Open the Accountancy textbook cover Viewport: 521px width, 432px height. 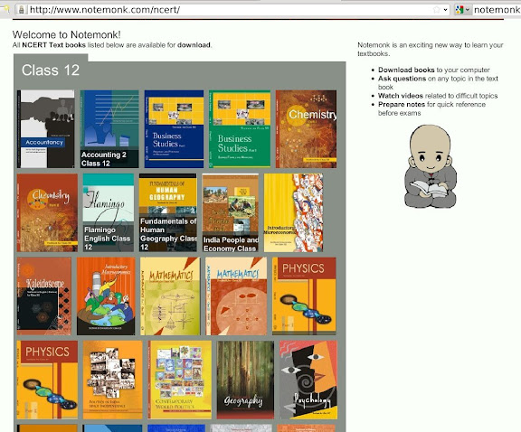click(46, 129)
